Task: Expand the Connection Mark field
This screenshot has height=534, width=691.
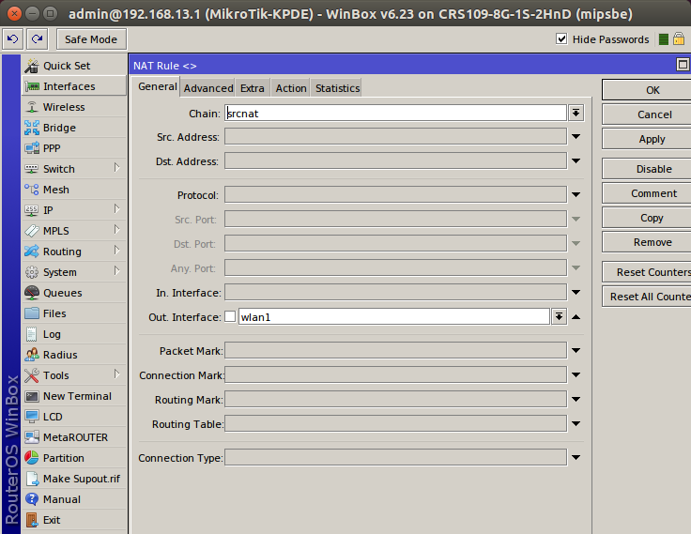Action: 576,375
